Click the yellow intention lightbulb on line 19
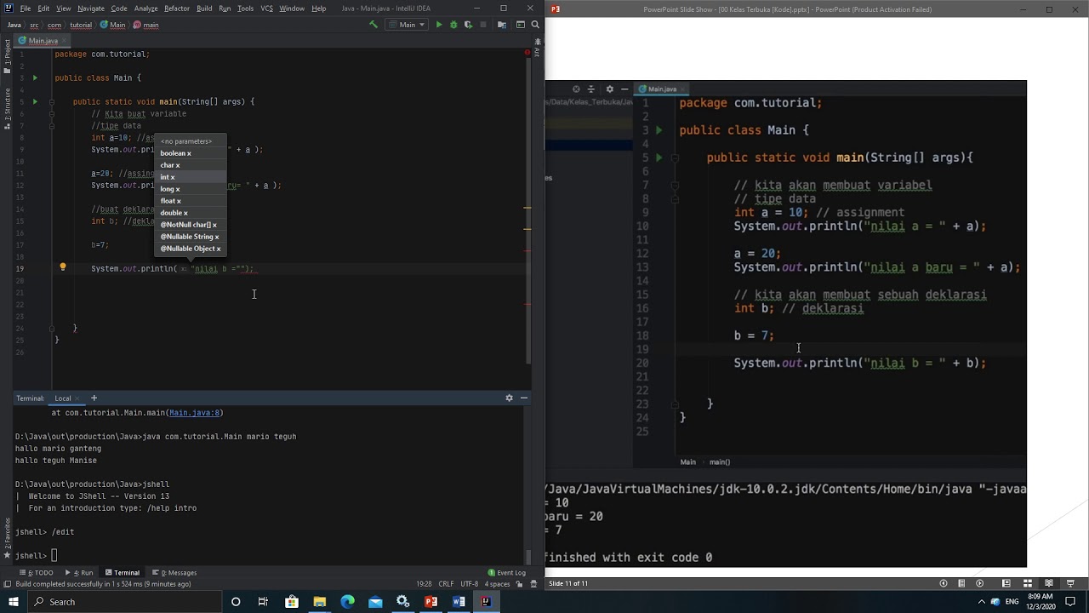Viewport: 1089px width, 613px height. [62, 267]
